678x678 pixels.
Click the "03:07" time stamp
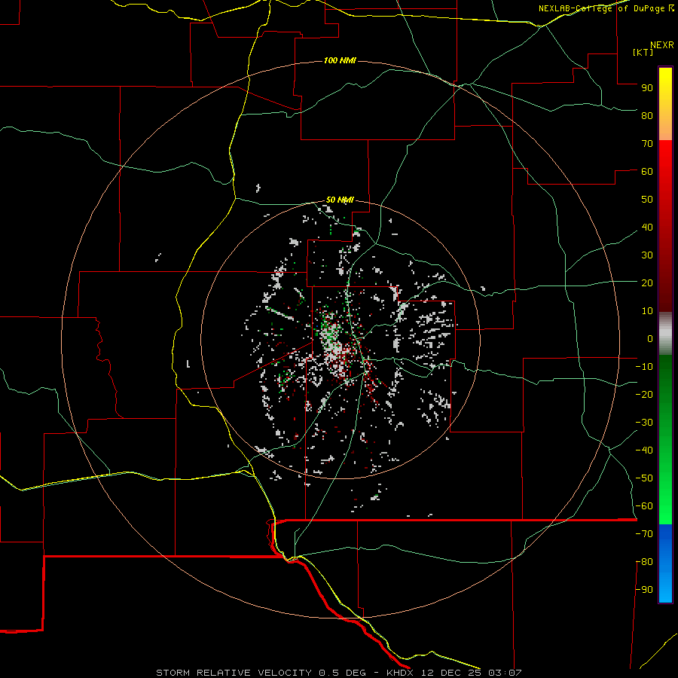(505, 673)
